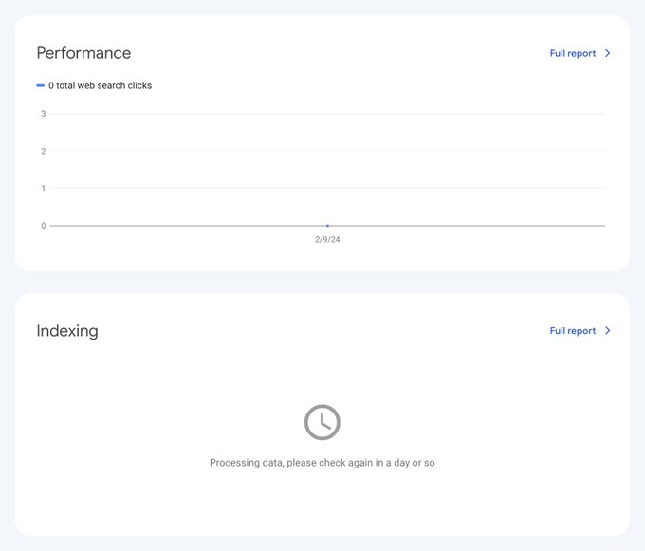Click the '2/9/24' date label on the chart
The width and height of the screenshot is (645, 551).
coord(327,239)
